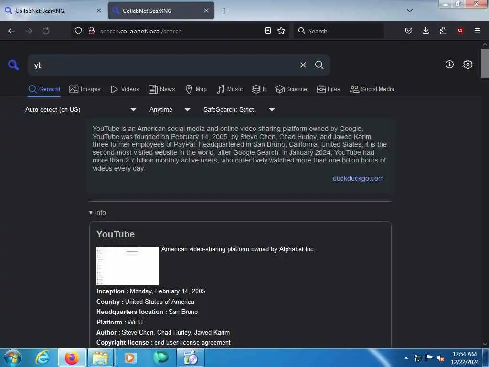
Task: Open a new tab with plus button
Action: coord(224,11)
